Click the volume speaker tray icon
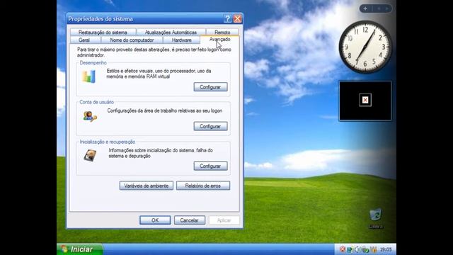Screen dimensions: 453x255 (x=357, y=249)
